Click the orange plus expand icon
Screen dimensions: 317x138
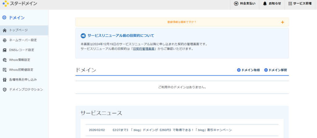pyautogui.click(x=282, y=22)
